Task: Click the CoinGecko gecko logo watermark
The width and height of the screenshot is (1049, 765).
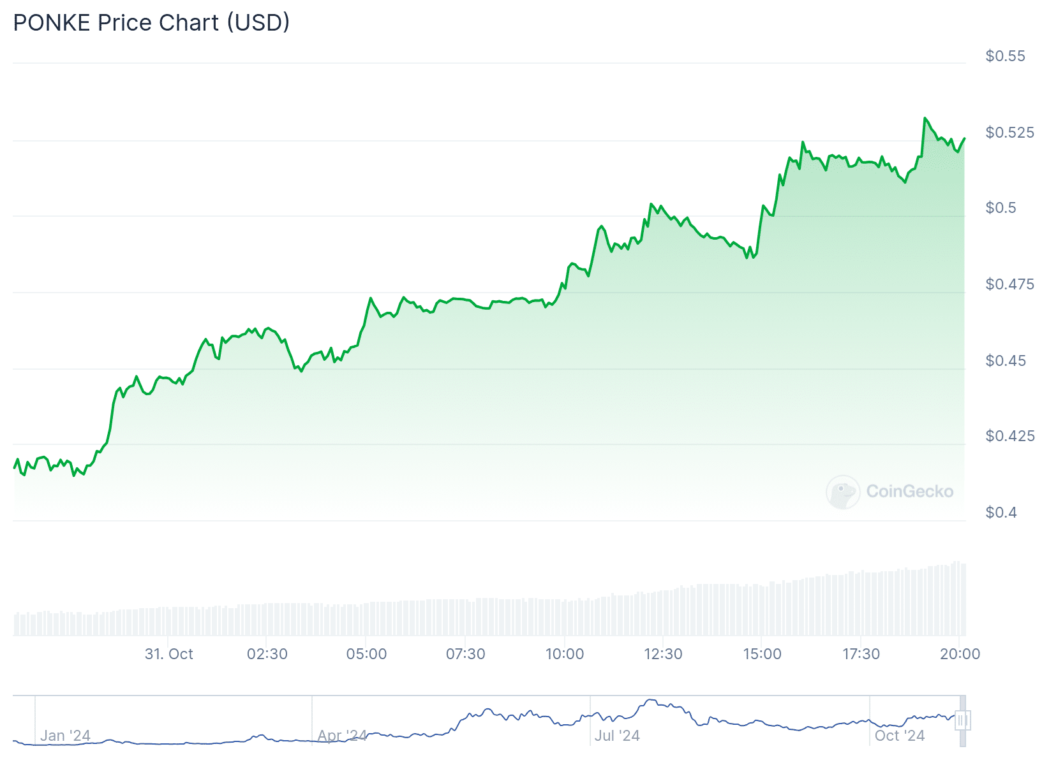Action: (842, 492)
